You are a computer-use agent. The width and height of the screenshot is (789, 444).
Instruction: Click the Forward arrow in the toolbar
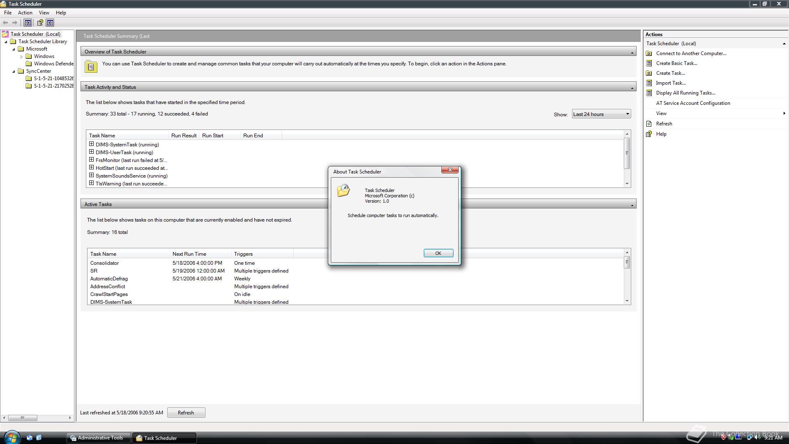click(15, 23)
